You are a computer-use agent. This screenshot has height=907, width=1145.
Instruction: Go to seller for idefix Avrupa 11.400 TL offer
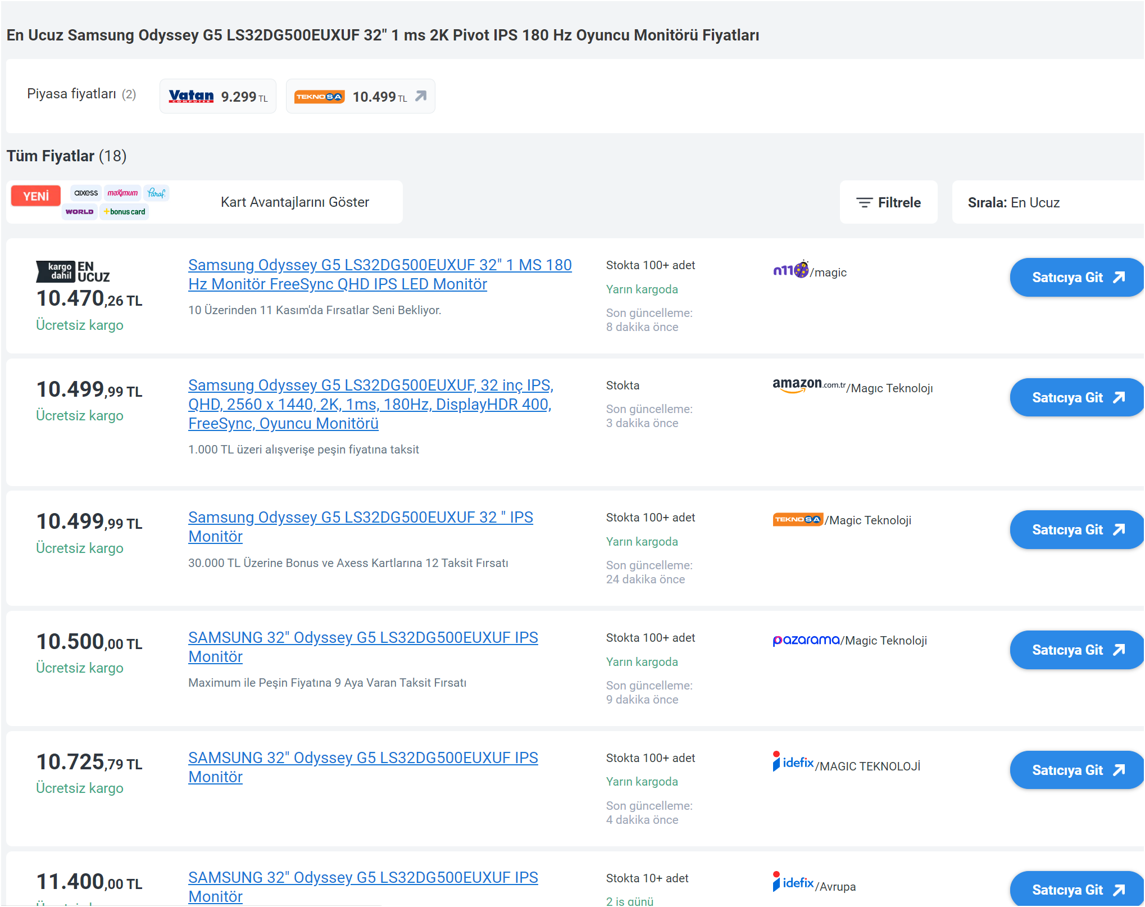point(1077,889)
